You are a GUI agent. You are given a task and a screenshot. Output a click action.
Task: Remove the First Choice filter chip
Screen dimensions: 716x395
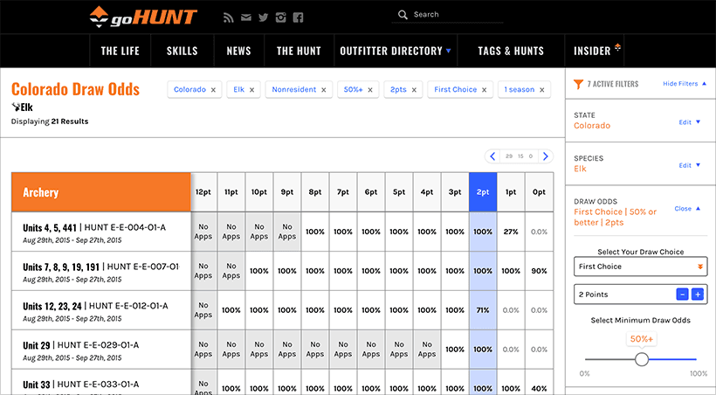tap(485, 90)
